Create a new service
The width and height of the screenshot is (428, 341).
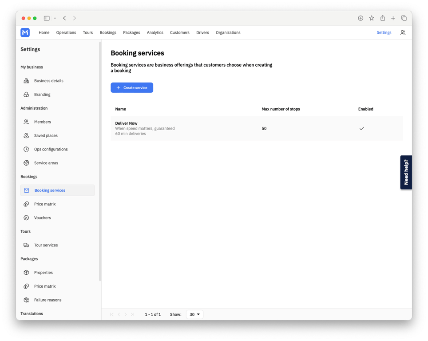[x=132, y=87]
